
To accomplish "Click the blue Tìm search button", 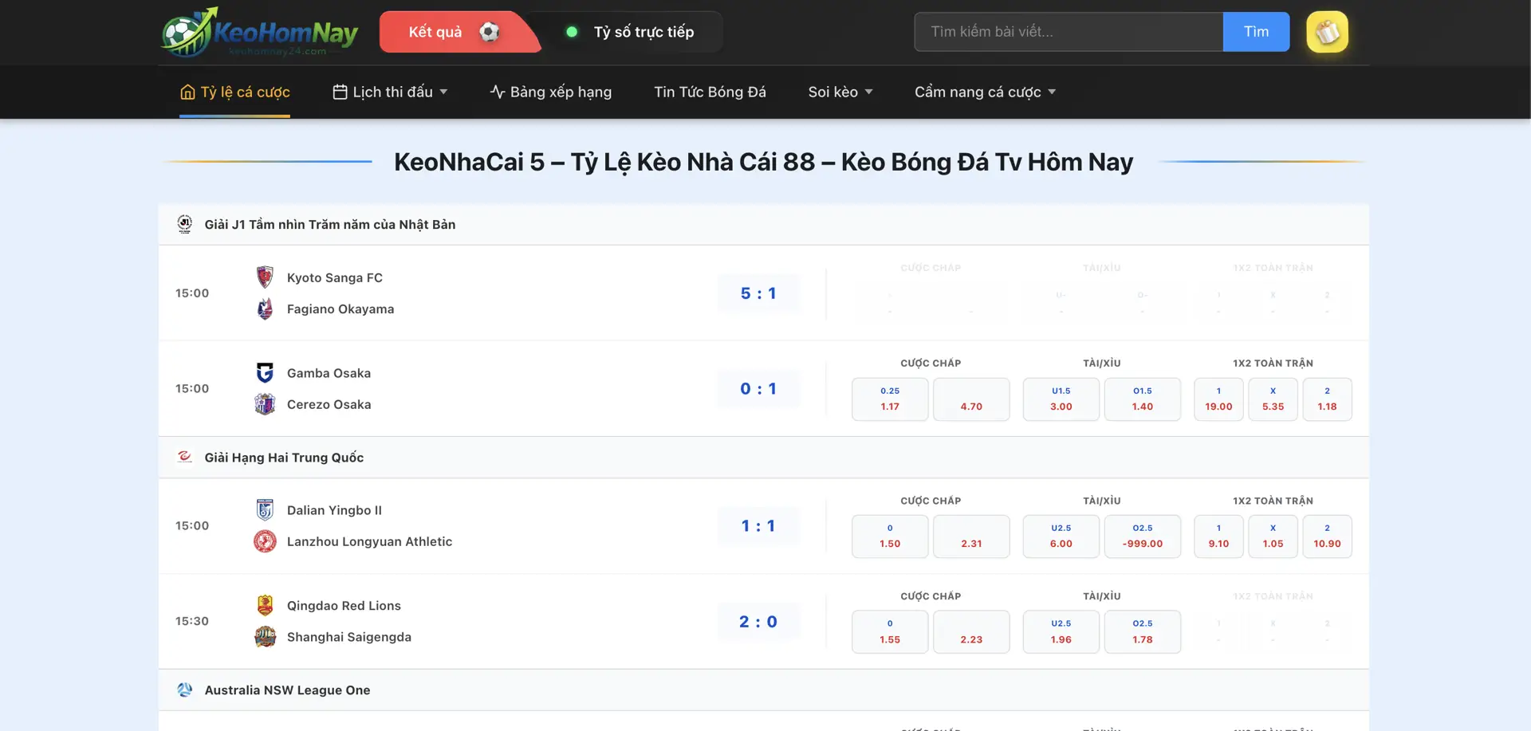I will [x=1256, y=32].
